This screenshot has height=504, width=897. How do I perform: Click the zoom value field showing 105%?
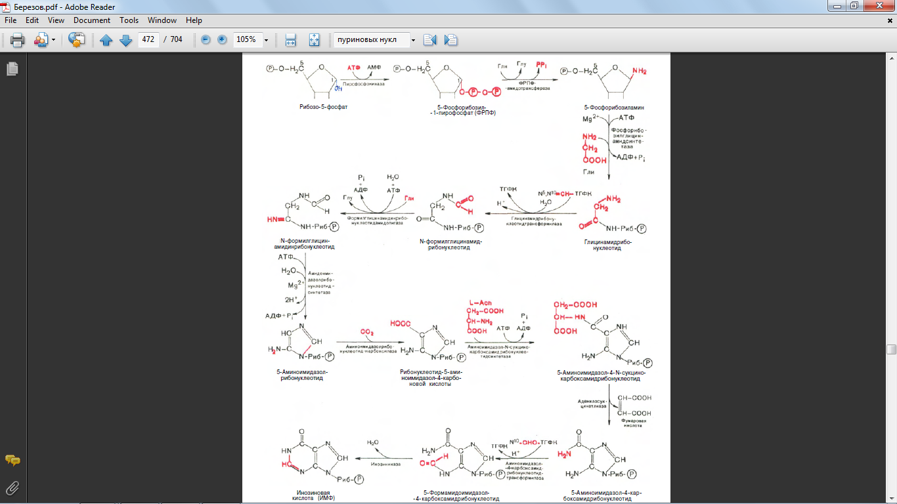(x=247, y=39)
